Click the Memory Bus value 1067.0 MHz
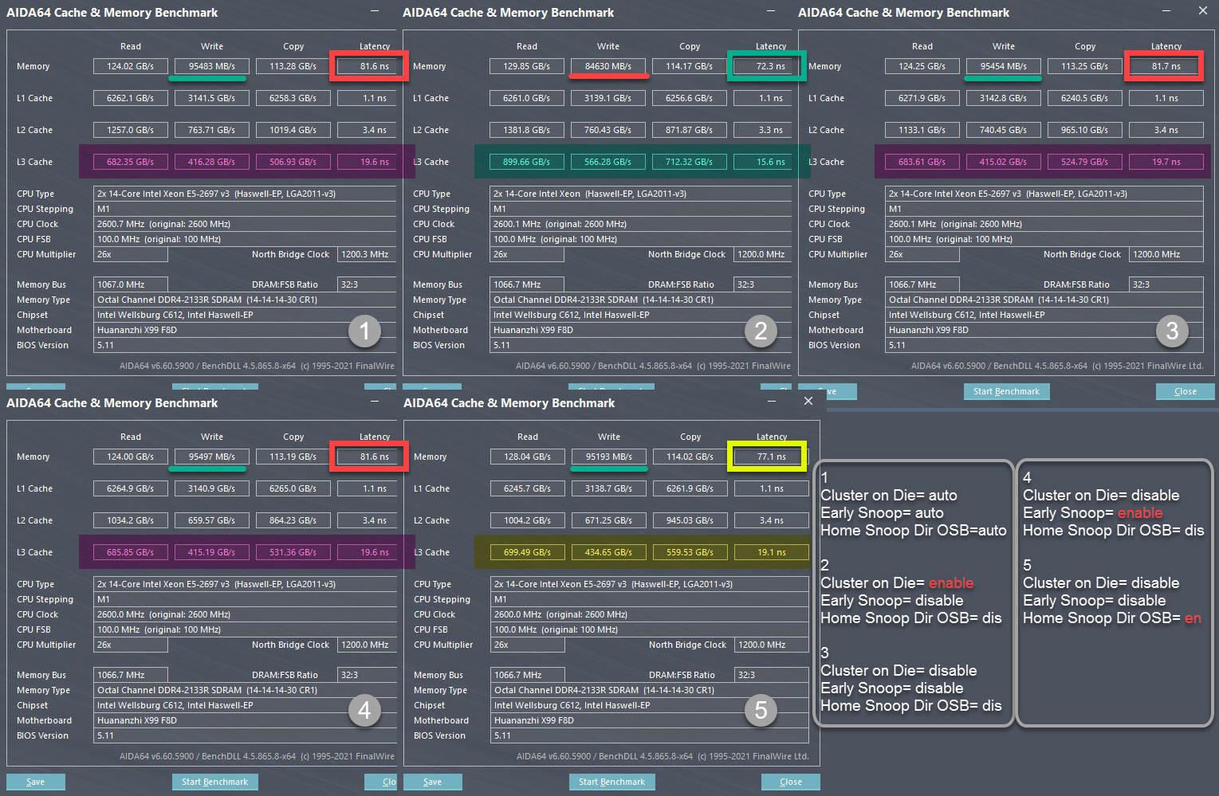The width and height of the screenshot is (1219, 796). [130, 284]
